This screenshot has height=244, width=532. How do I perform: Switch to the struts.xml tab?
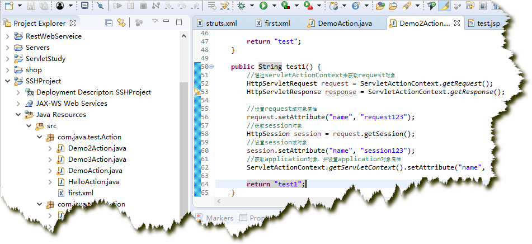click(221, 24)
